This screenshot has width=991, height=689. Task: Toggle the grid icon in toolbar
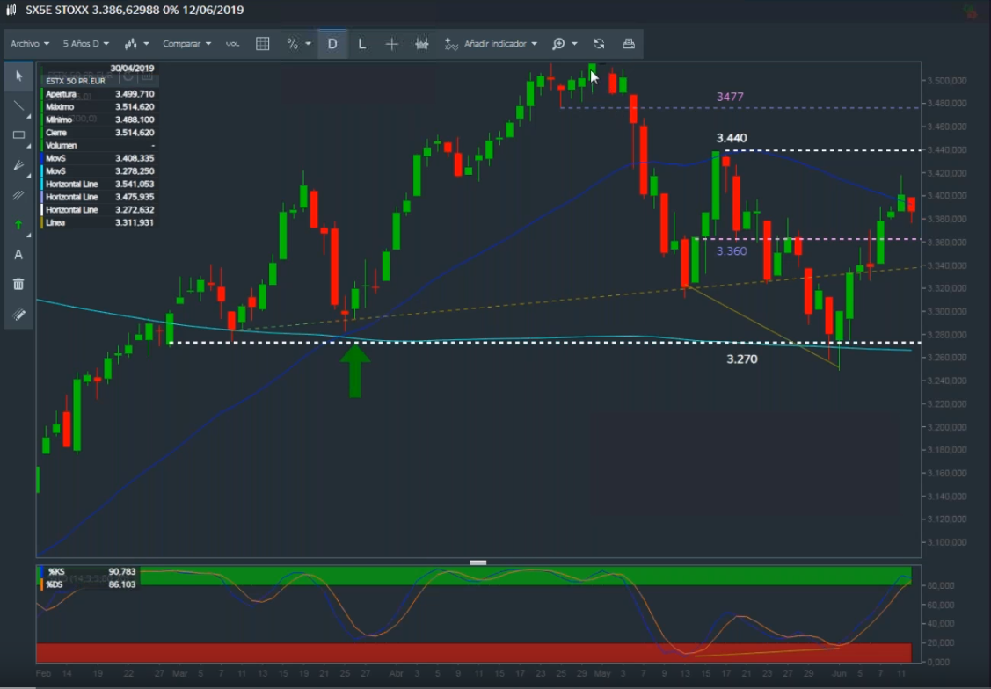pyautogui.click(x=262, y=44)
